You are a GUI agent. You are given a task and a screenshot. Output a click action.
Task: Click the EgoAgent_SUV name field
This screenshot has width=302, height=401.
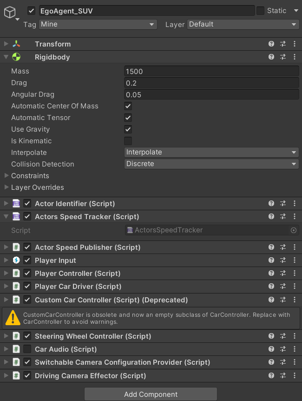(x=147, y=11)
